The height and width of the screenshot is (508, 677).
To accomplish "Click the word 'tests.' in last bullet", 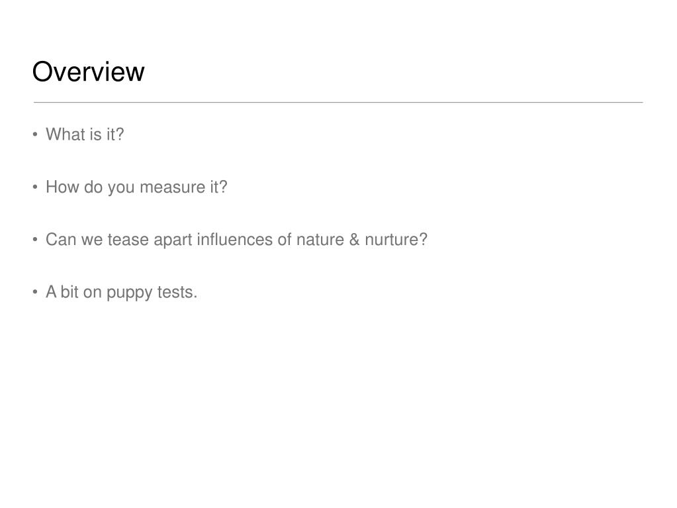I will (177, 293).
